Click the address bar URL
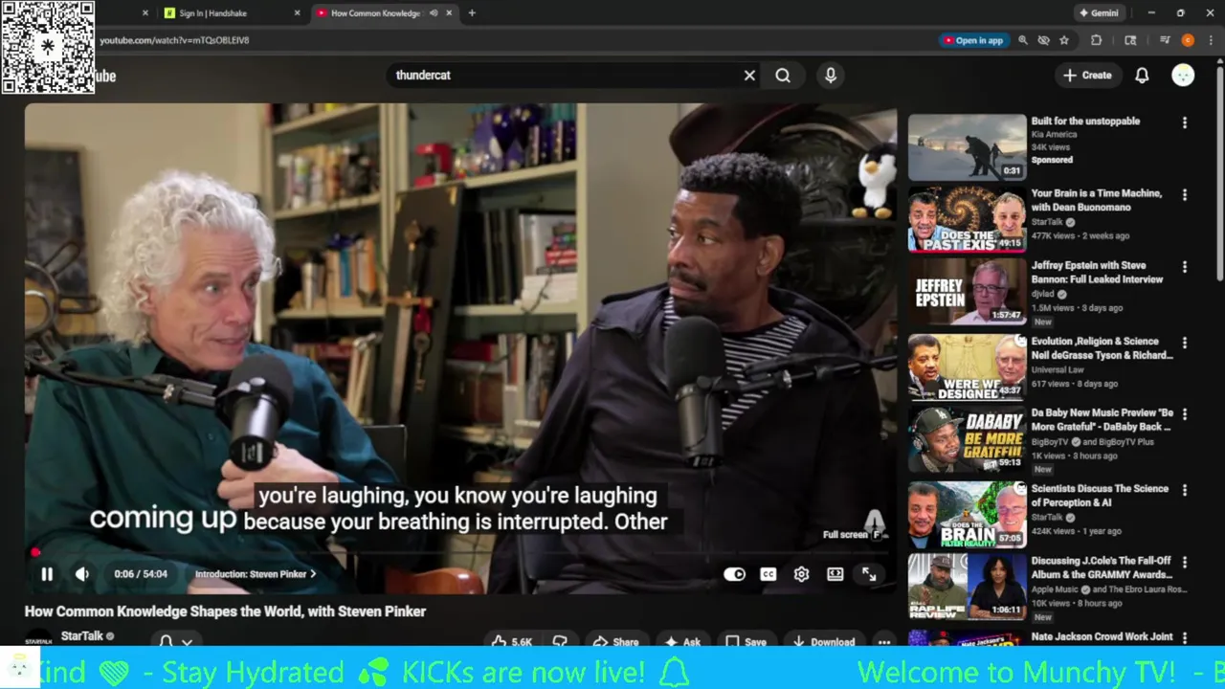 click(x=174, y=40)
